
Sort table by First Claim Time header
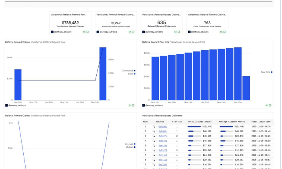point(261,121)
